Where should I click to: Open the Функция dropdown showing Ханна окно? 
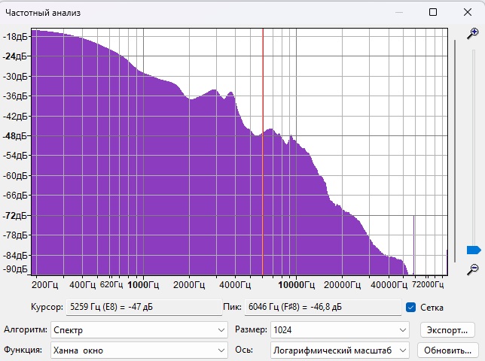[x=139, y=350]
